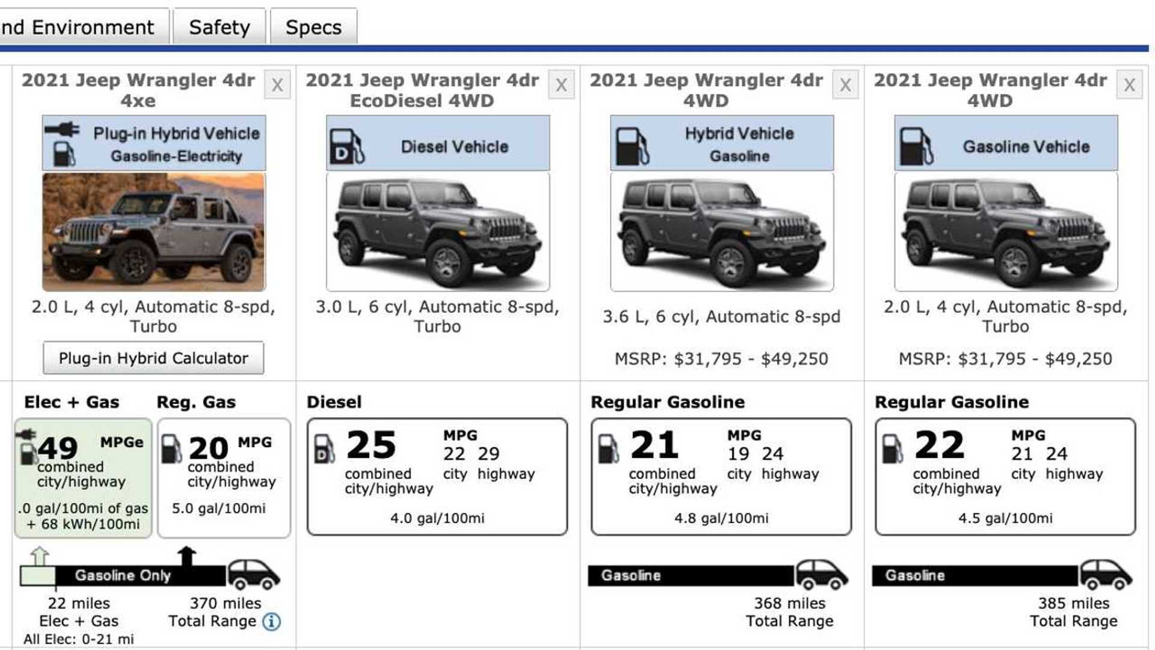Remove the 2021 Jeep Wrangler 4xe card
1155x650 pixels.
(x=278, y=85)
